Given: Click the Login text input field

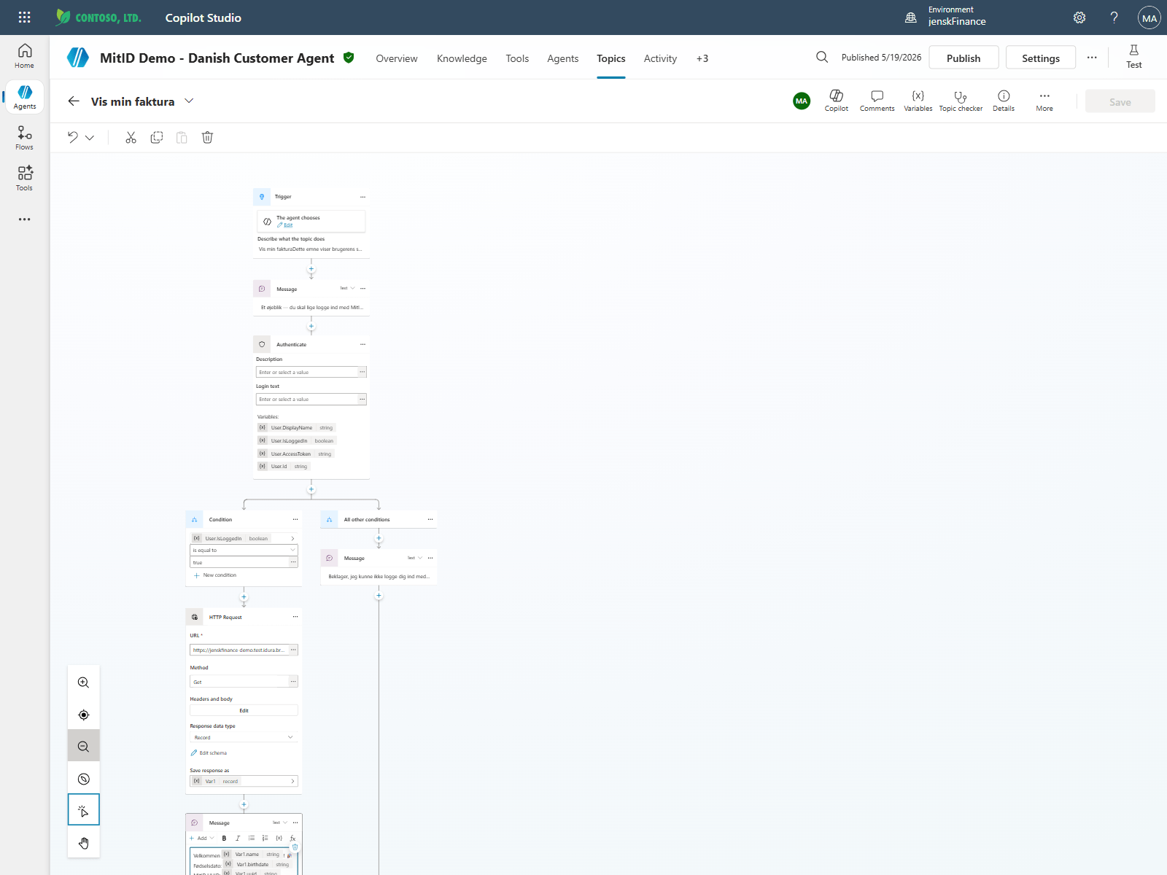Looking at the screenshot, I should pyautogui.click(x=306, y=399).
